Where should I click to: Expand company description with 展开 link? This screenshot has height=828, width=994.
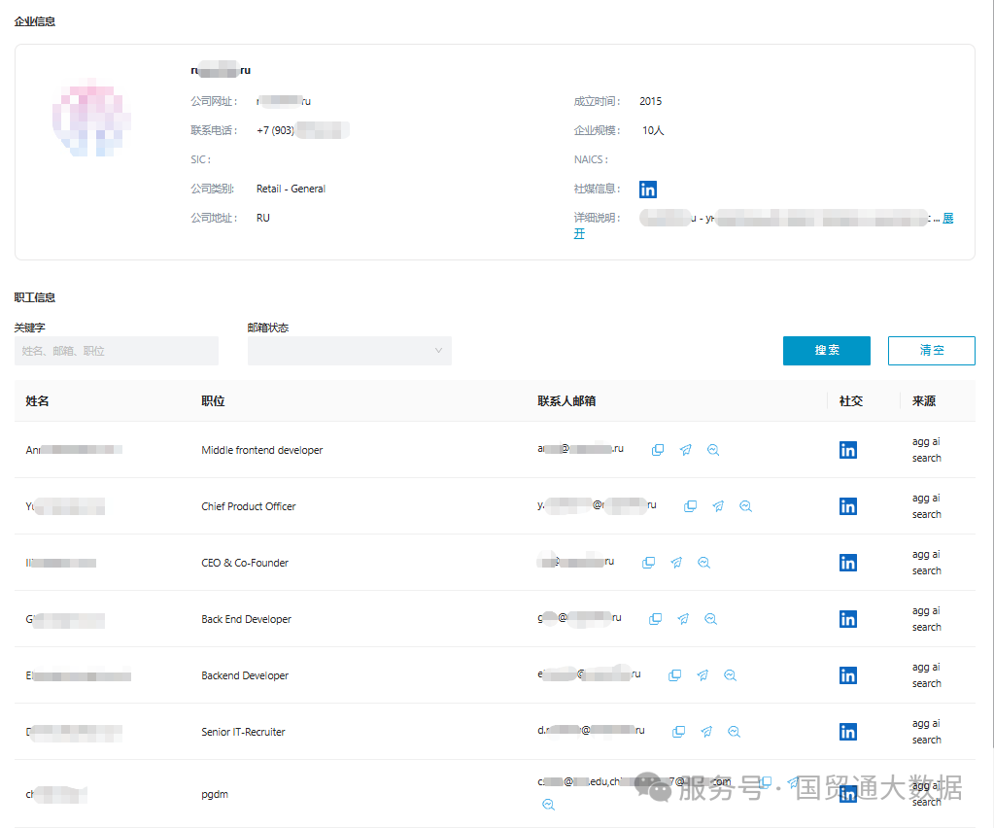click(x=947, y=219)
